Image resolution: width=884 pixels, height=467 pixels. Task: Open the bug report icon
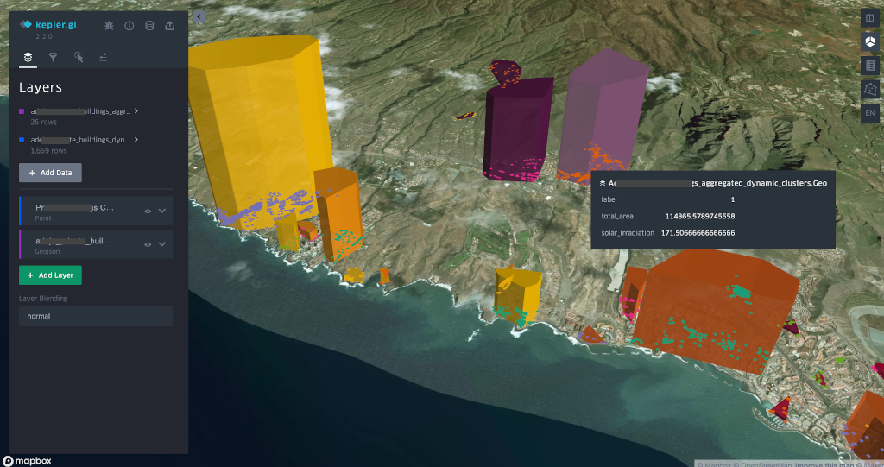(109, 25)
